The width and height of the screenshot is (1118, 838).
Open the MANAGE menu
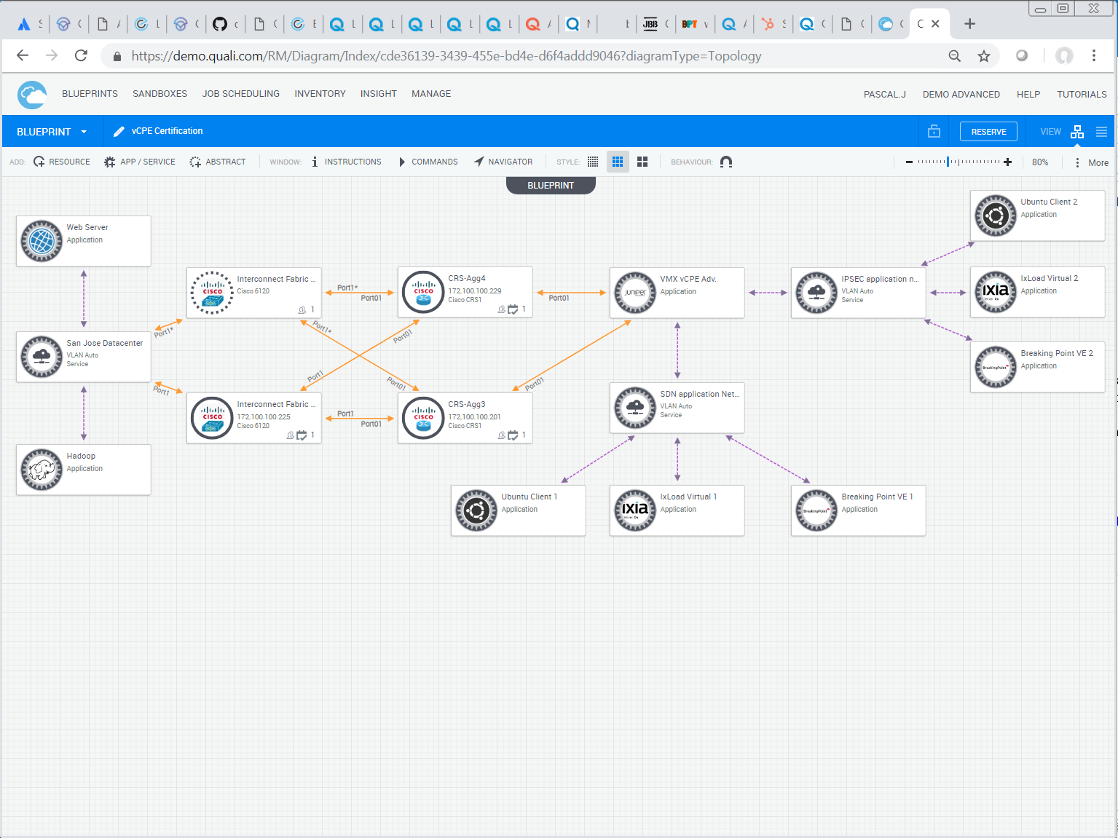[431, 94]
